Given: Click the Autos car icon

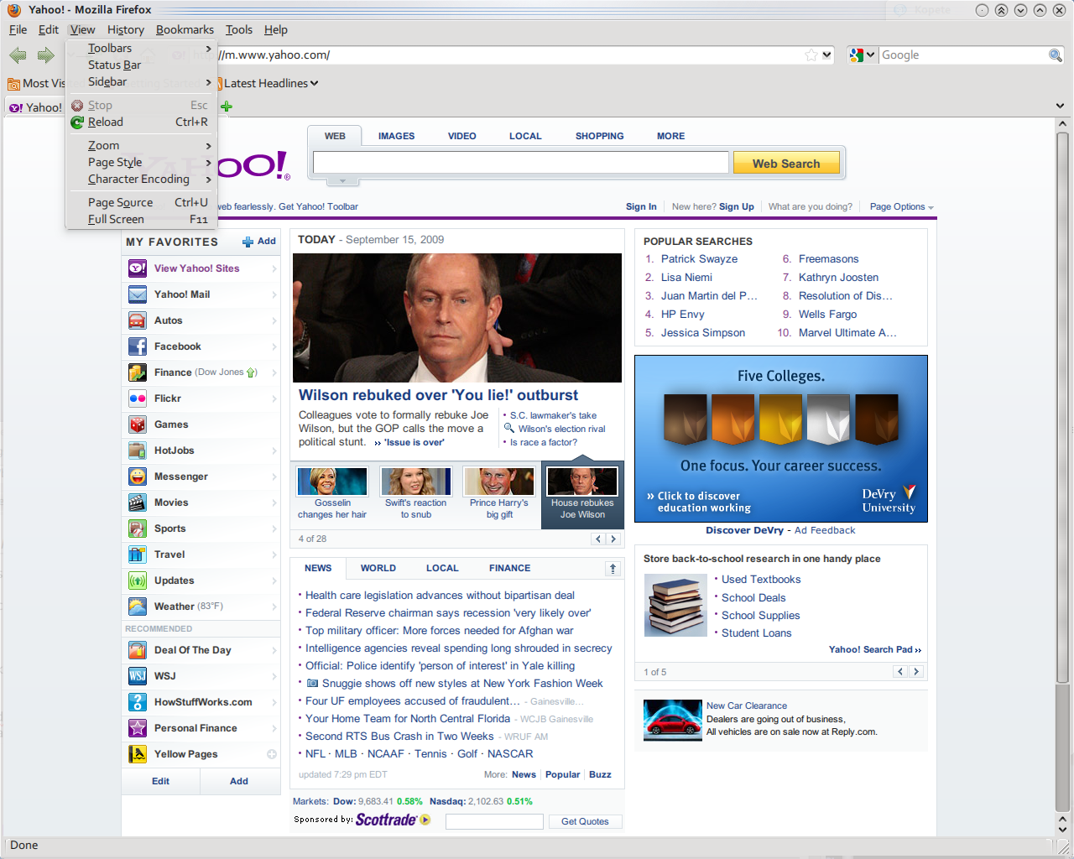Looking at the screenshot, I should (138, 320).
